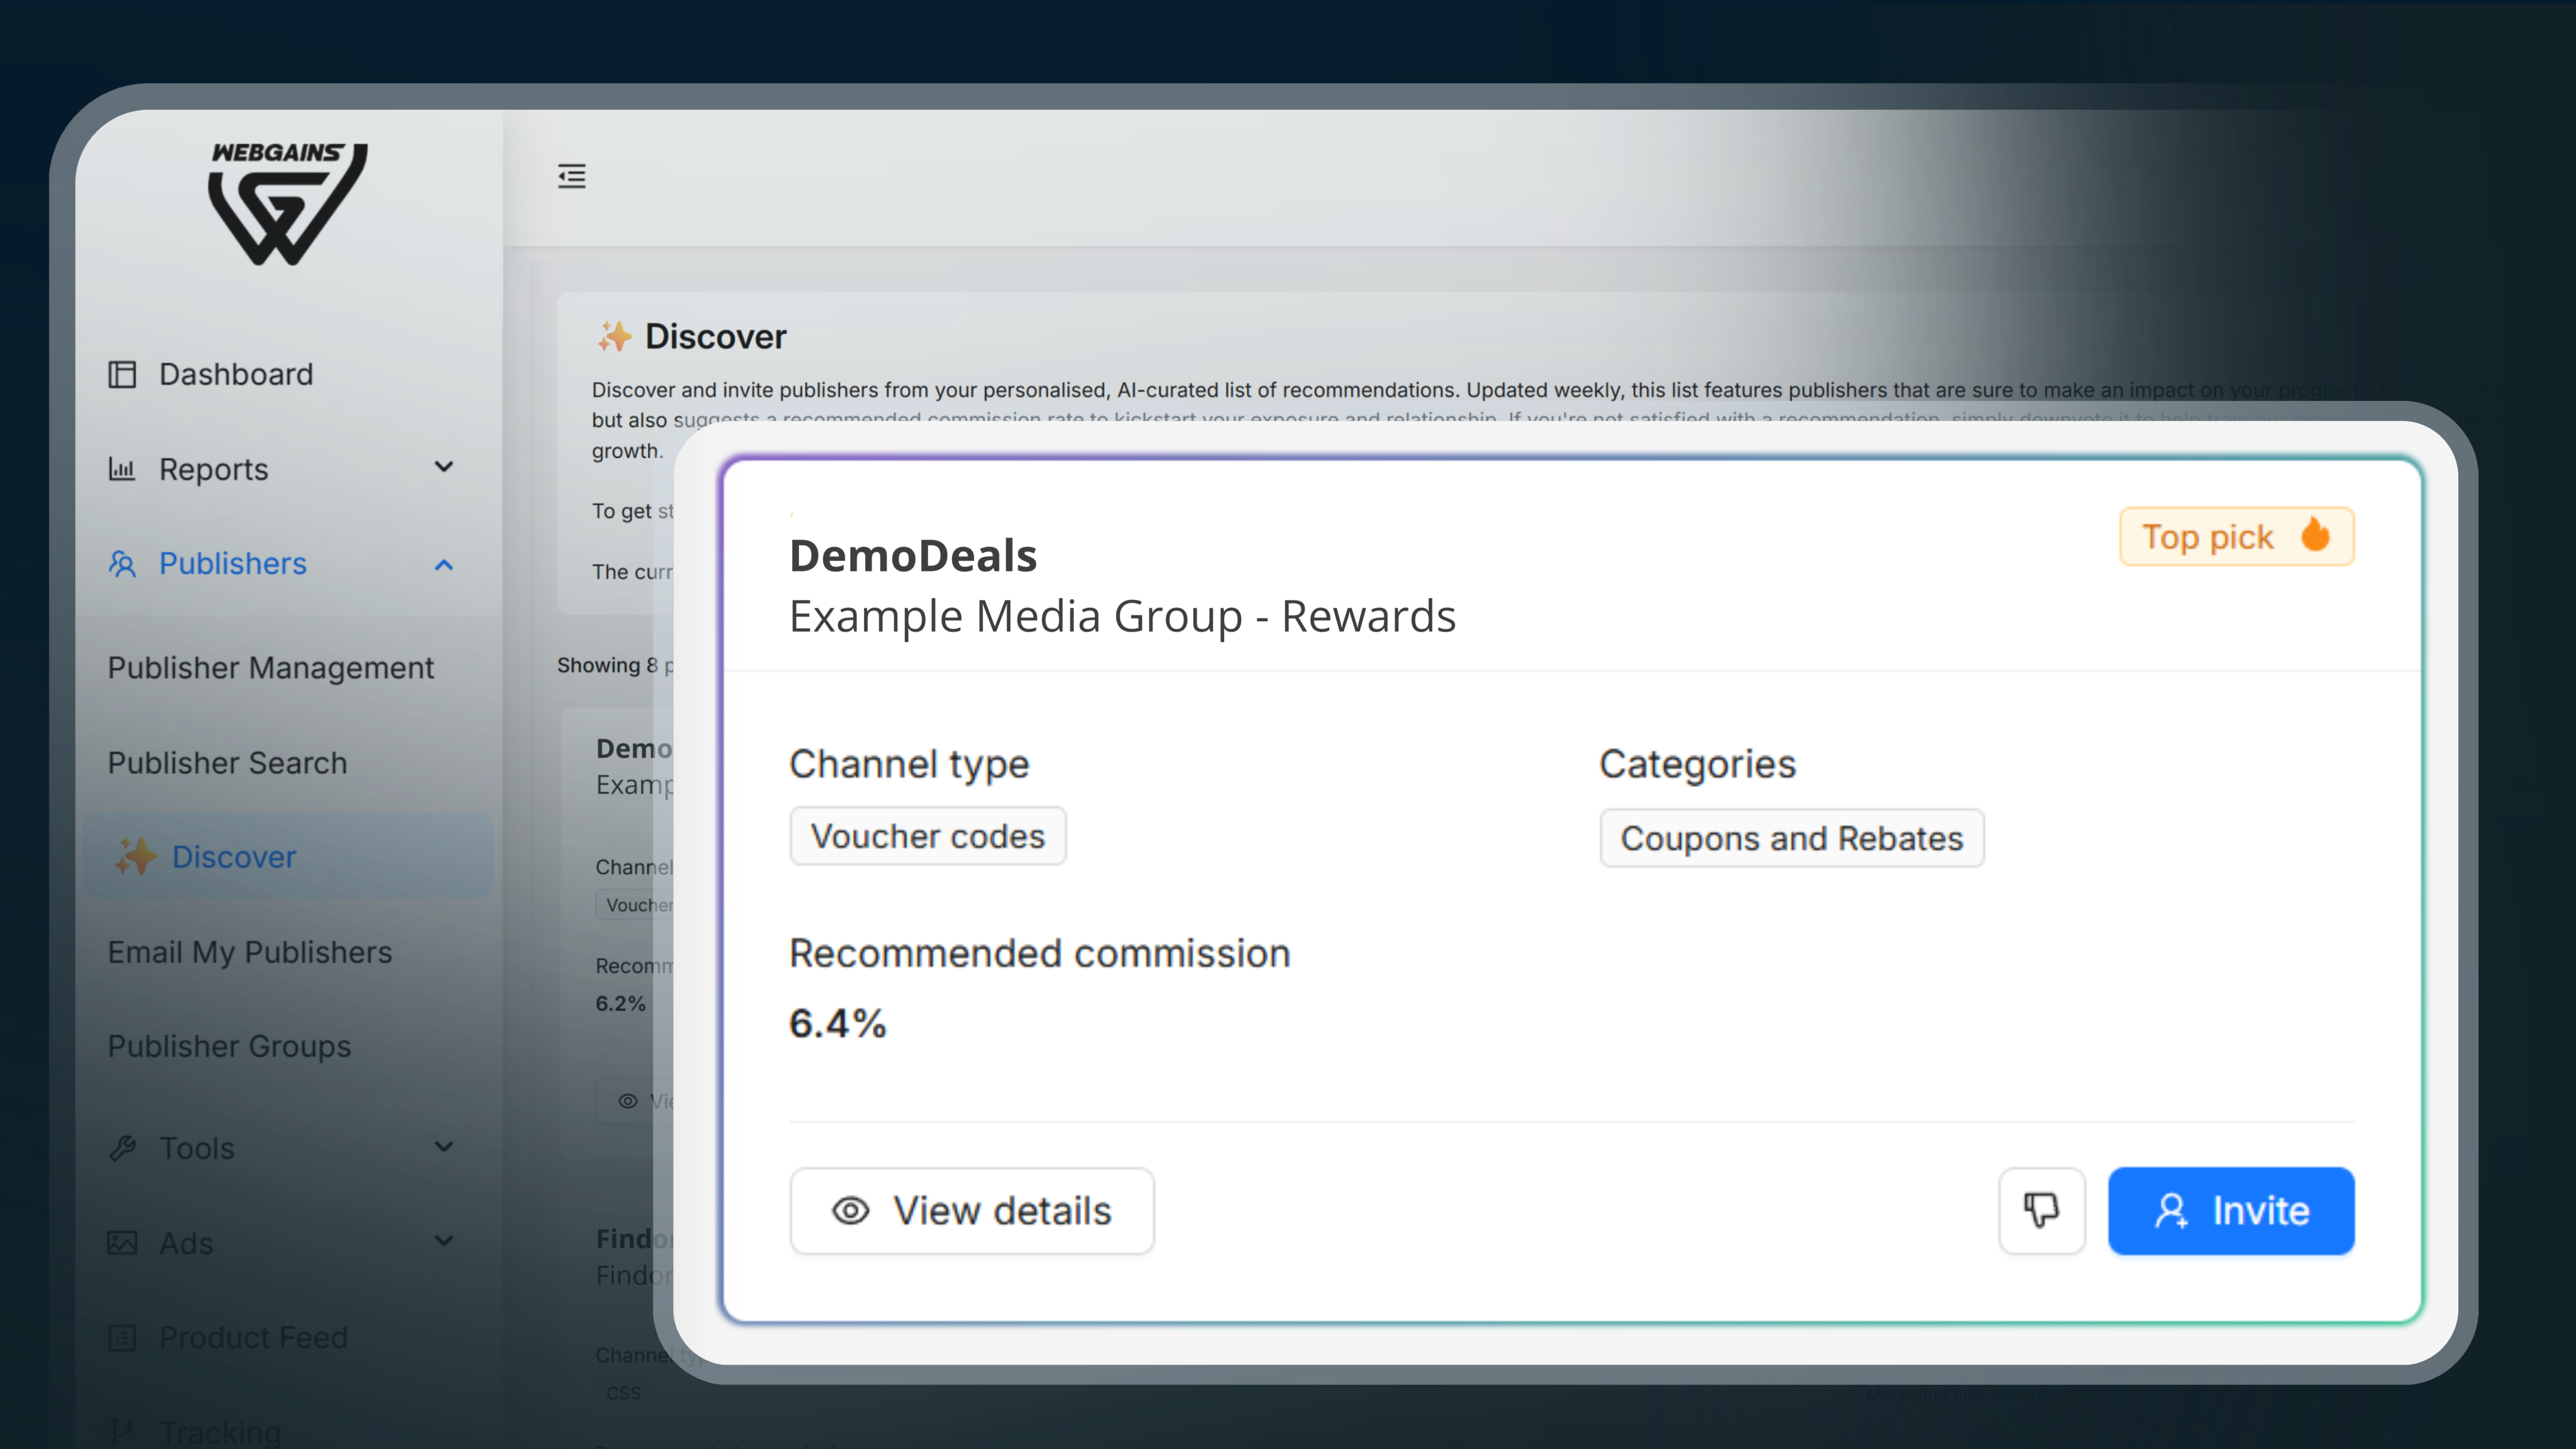Open Publisher Search in sidebar
This screenshot has width=2576, height=1449.
click(227, 762)
